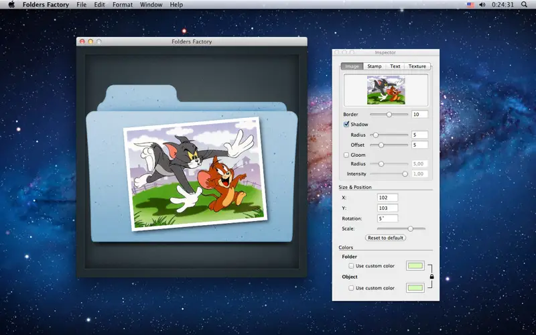This screenshot has height=335, width=536.
Task: Click the Gloom Radius field showing 5,00
Action: (x=420, y=163)
